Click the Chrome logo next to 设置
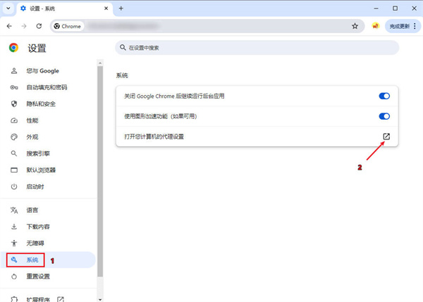This screenshot has width=423, height=302. [13, 48]
